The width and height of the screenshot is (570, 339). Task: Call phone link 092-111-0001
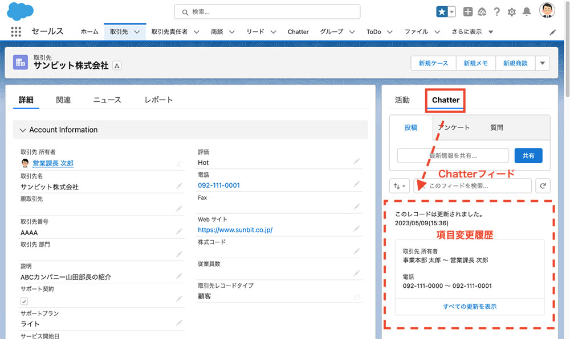point(219,185)
